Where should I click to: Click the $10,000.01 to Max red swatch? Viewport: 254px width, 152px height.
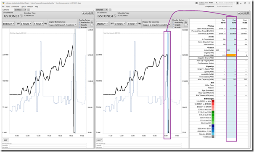pyautogui.click(x=213, y=101)
